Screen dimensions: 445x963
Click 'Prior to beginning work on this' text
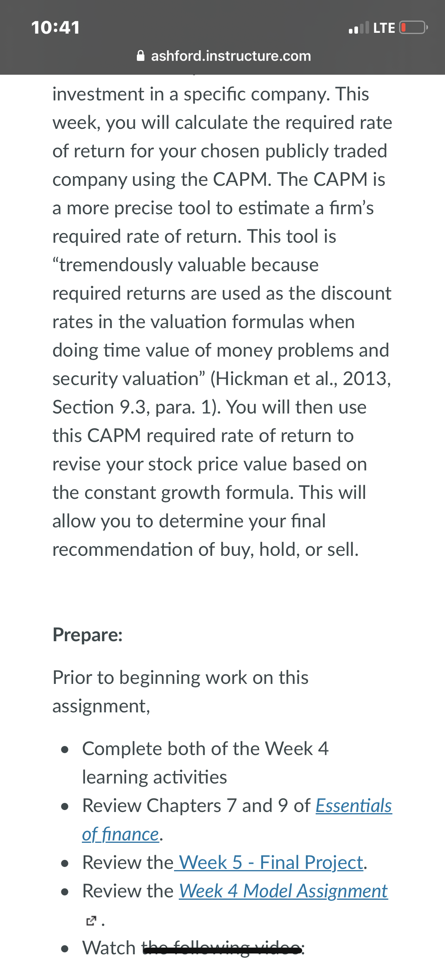click(x=180, y=678)
